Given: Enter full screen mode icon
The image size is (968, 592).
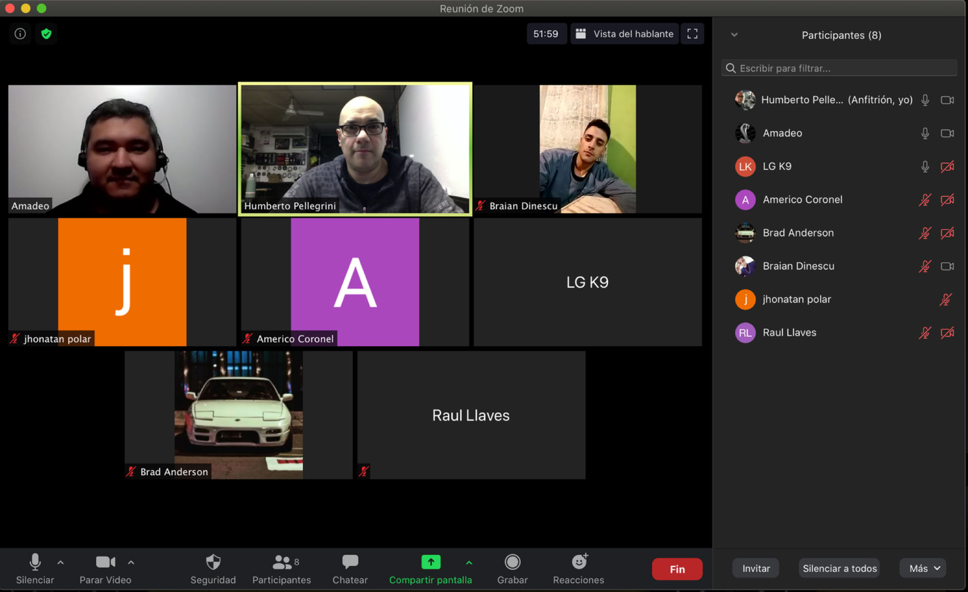Looking at the screenshot, I should [692, 34].
